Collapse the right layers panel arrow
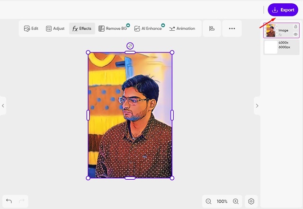This screenshot has height=209, width=303. click(x=257, y=106)
